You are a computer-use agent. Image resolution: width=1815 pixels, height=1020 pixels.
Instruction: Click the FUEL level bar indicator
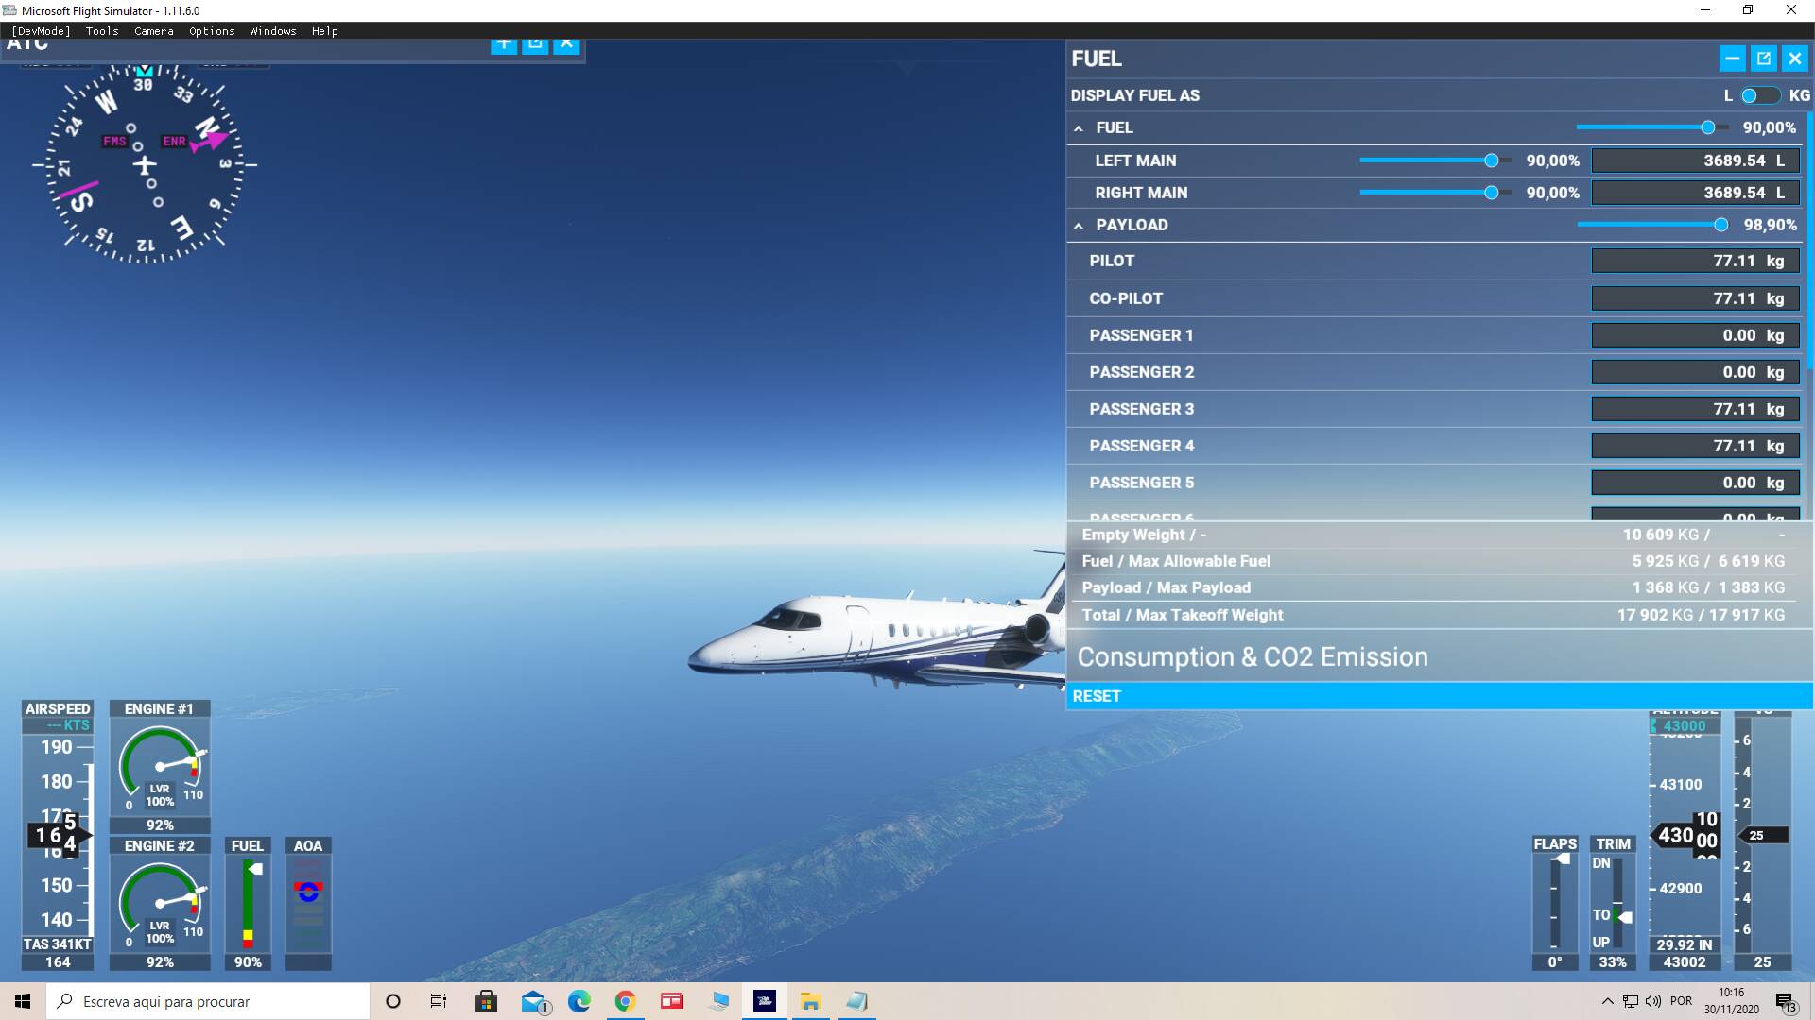tap(248, 903)
